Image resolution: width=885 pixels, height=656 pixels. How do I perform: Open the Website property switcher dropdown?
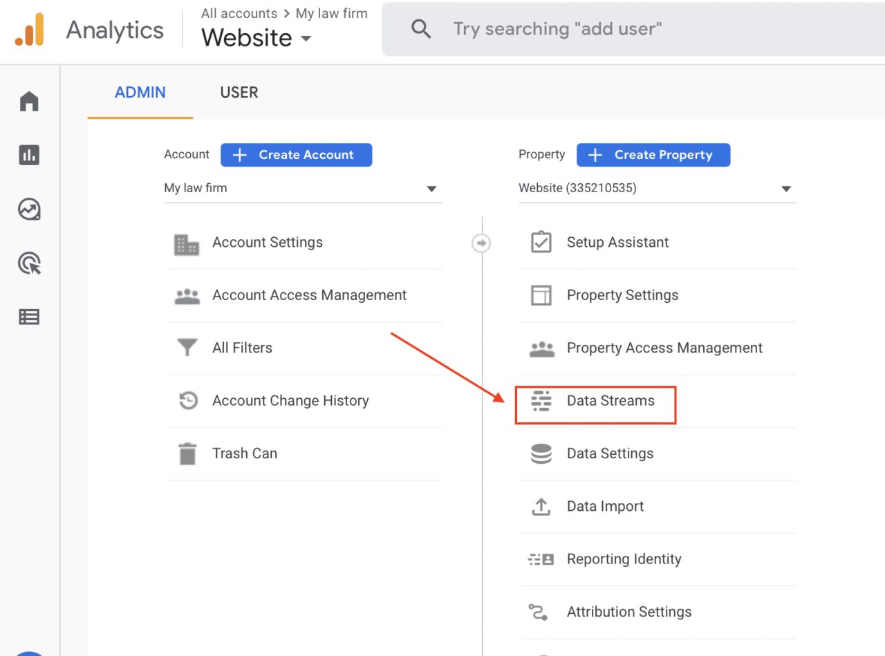[257, 37]
